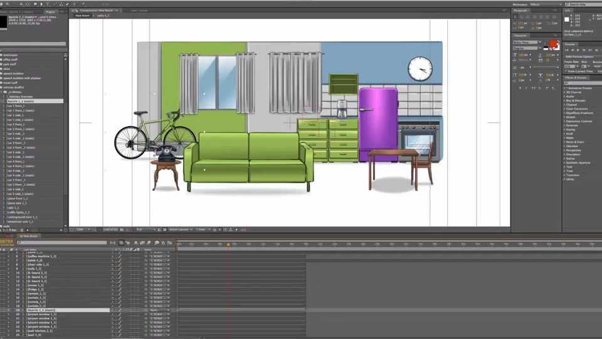Select the Horizontal Type tool
Screen dimensions: 602x339
click(48, 4)
